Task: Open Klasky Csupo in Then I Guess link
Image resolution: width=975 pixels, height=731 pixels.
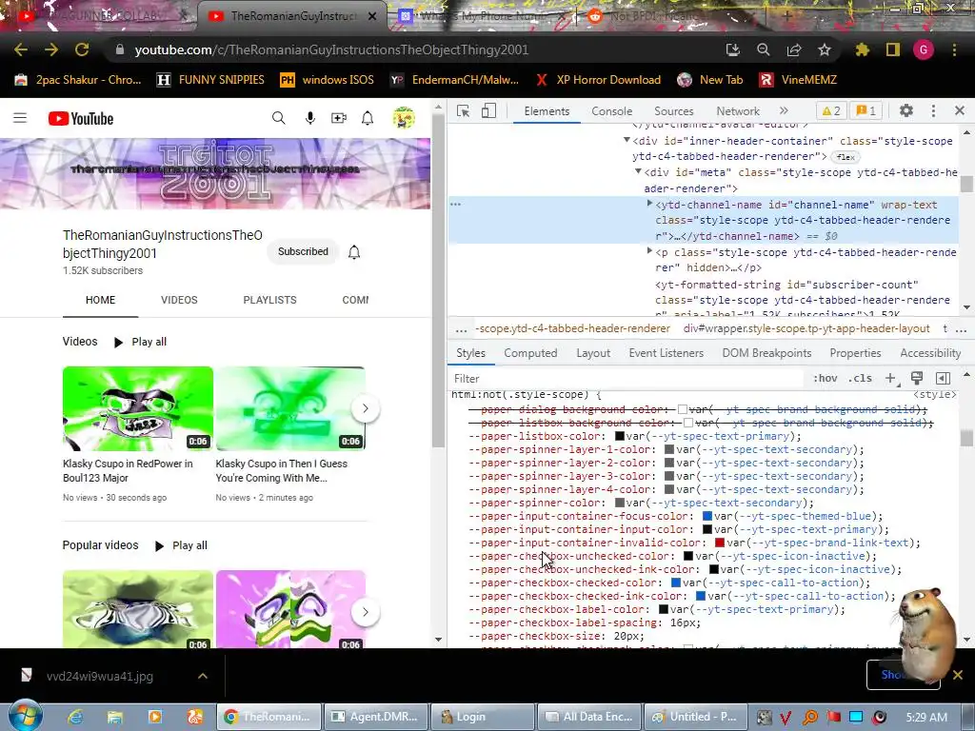Action: [x=282, y=470]
